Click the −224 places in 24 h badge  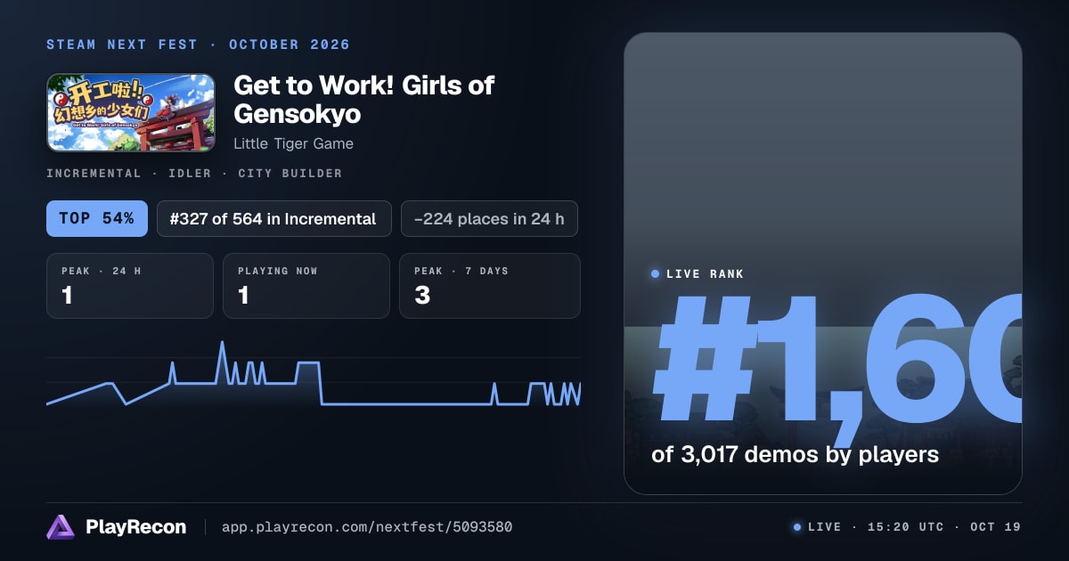489,218
